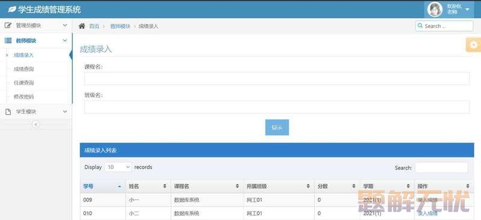Viewport: 481px width, 220px height.
Task: Click the home icon in breadcrumb
Action: (82, 26)
